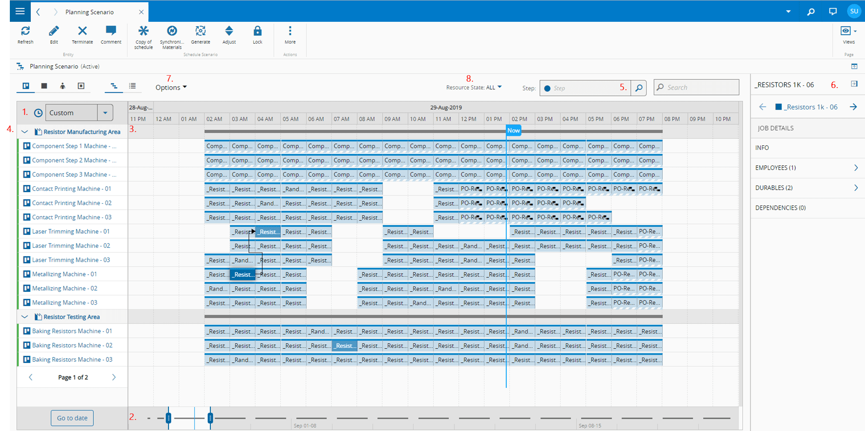The height and width of the screenshot is (431, 865).
Task: Select the employee resource view toggle
Action: pyautogui.click(x=62, y=86)
